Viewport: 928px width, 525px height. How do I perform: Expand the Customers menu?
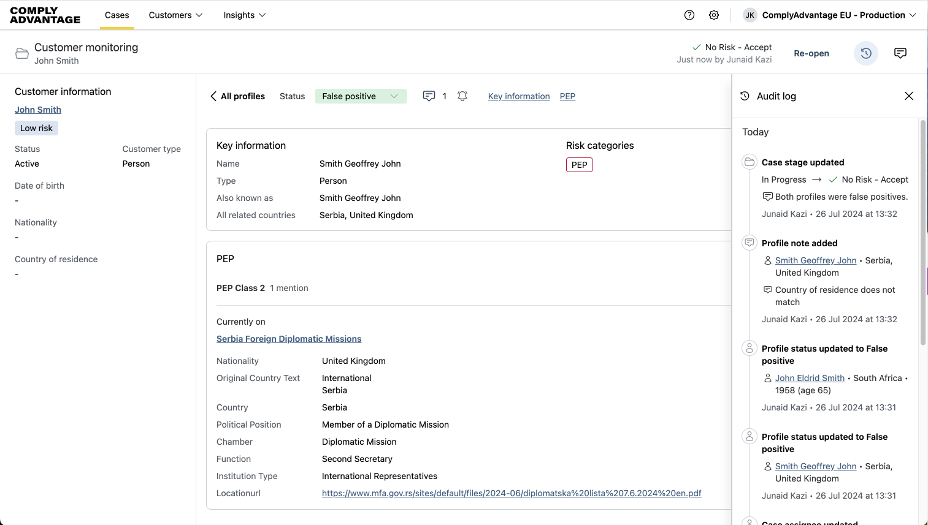coord(175,15)
